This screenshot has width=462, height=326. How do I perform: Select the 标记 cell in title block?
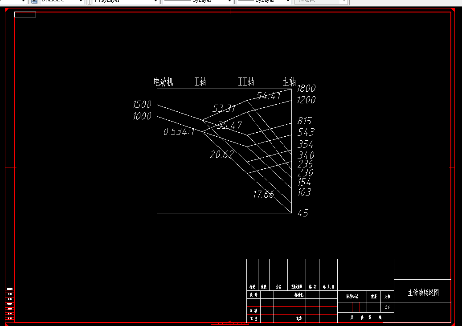(252, 287)
